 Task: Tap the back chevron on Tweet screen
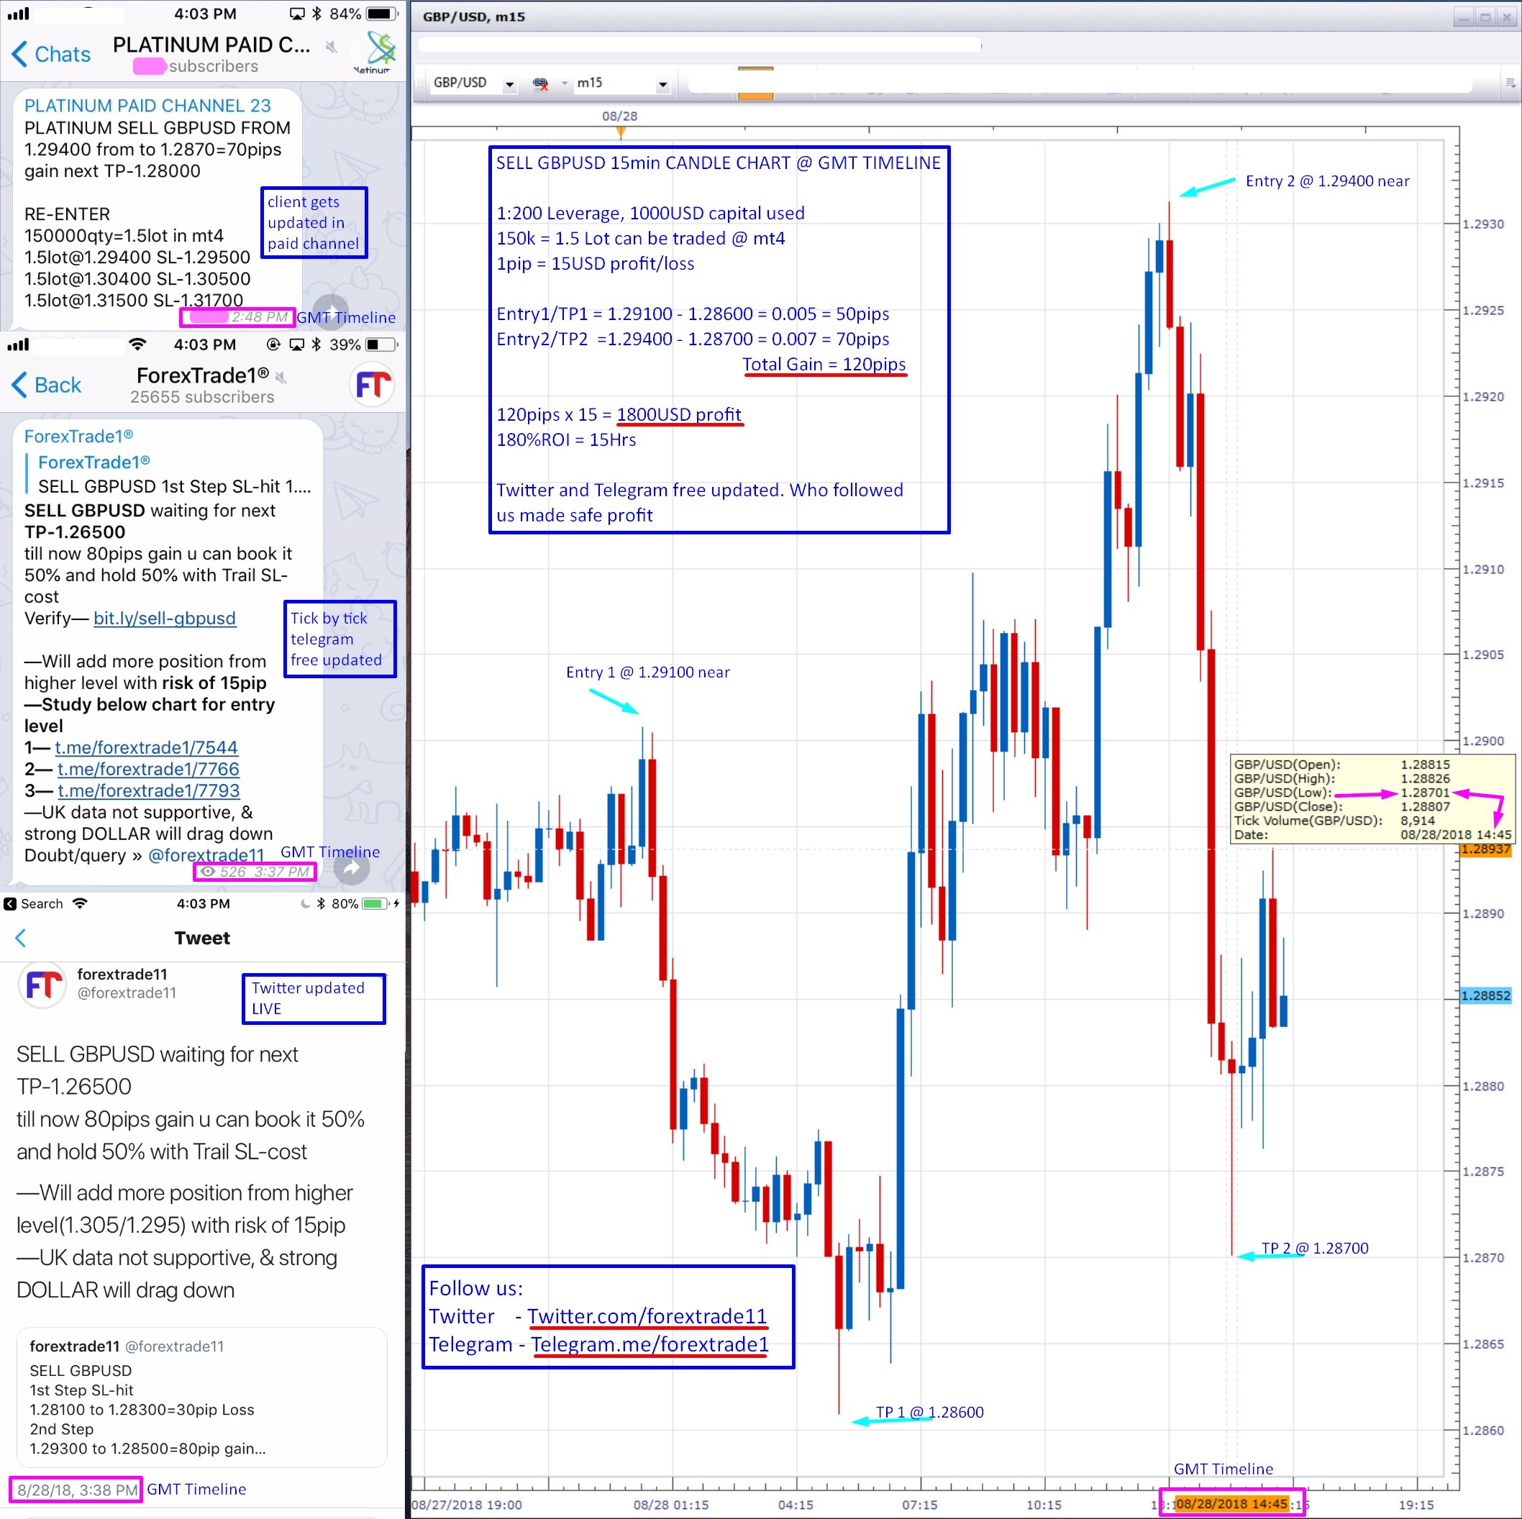click(20, 938)
